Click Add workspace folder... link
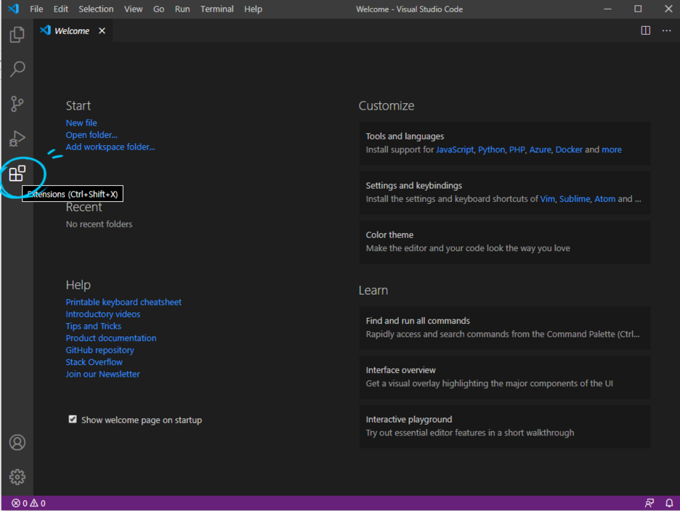Viewport: 680px width, 511px height. [110, 147]
